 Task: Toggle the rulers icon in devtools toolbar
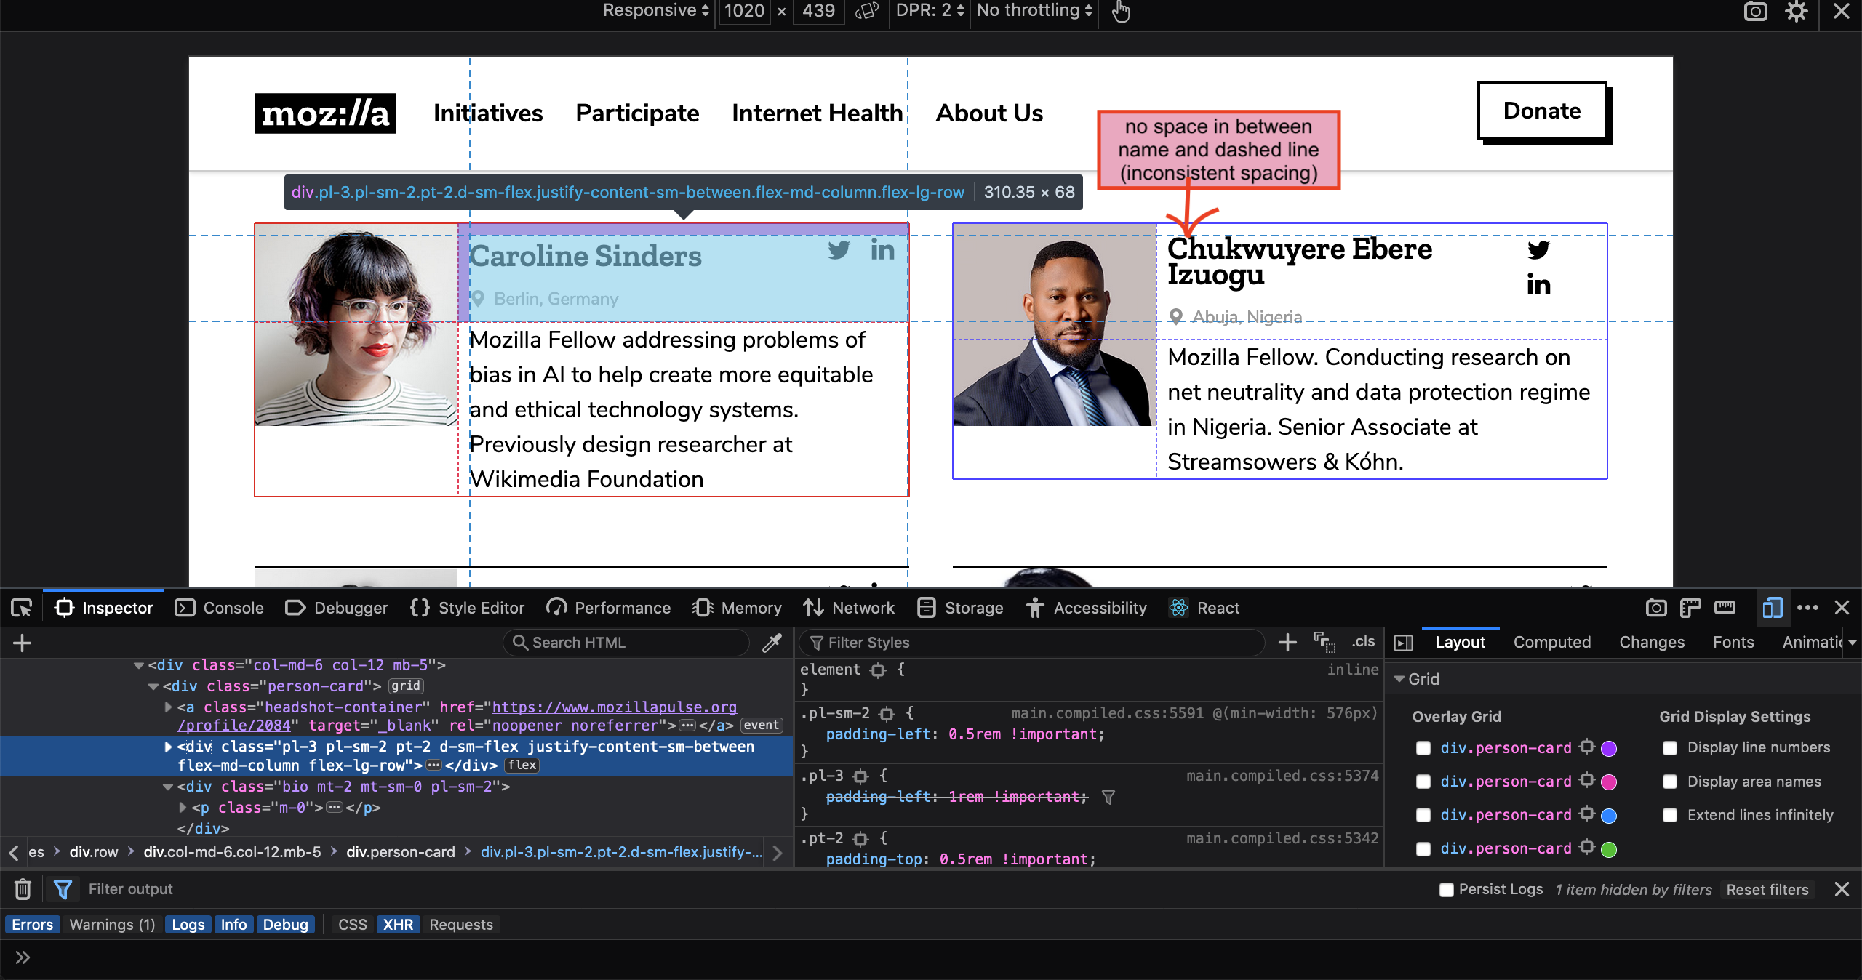1690,608
